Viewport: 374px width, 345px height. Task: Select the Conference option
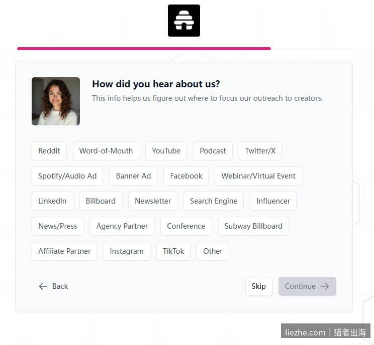click(x=186, y=226)
